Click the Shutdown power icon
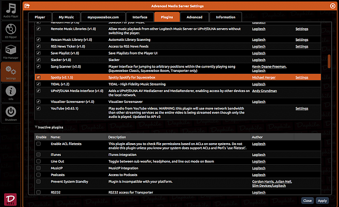 (x=11, y=114)
